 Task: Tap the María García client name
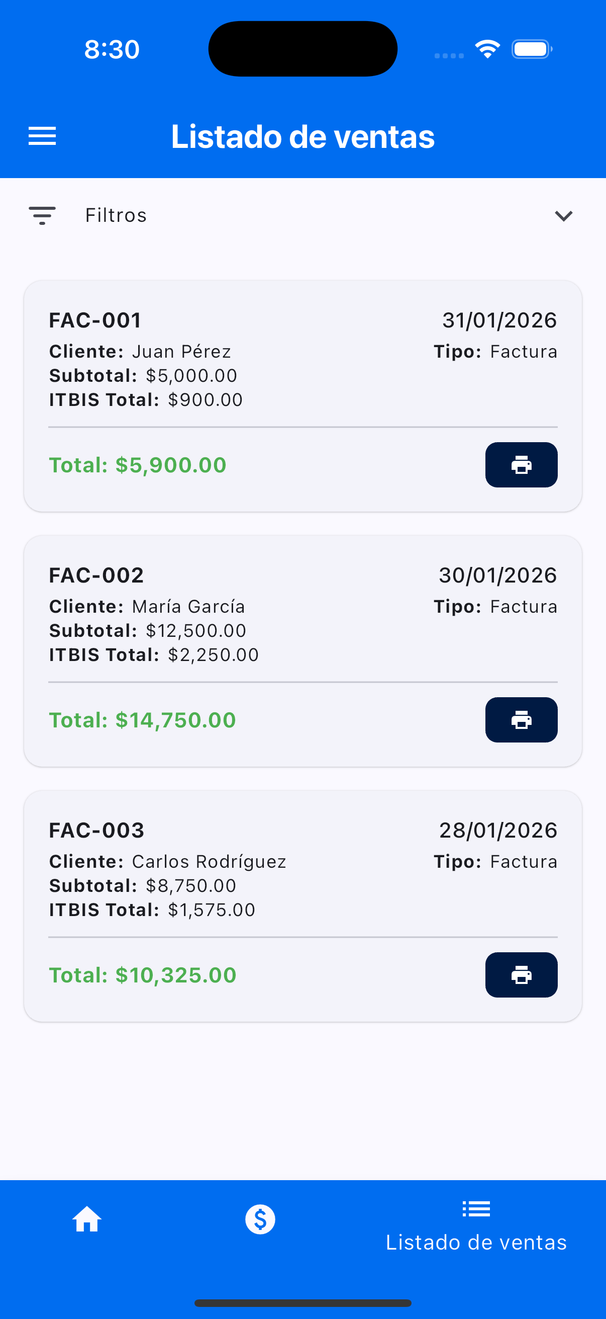tap(188, 607)
